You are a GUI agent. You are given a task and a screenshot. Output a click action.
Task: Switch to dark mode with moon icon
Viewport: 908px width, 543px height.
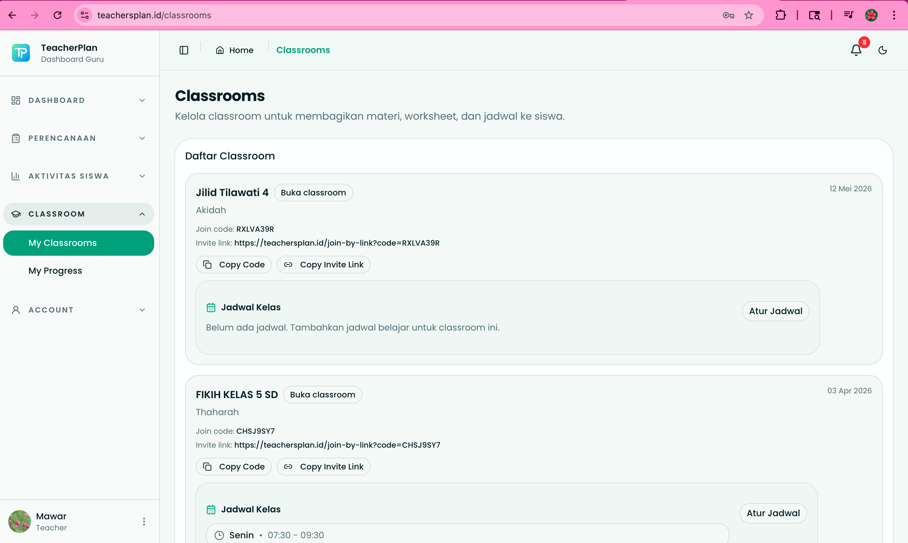tap(883, 50)
